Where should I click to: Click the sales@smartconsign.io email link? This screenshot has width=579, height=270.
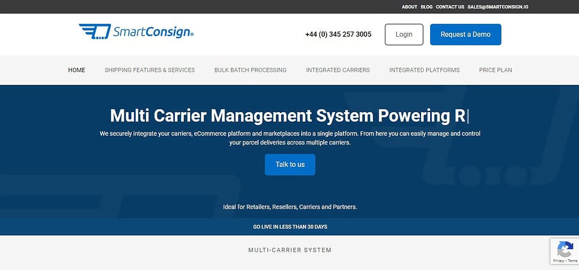[x=497, y=7]
